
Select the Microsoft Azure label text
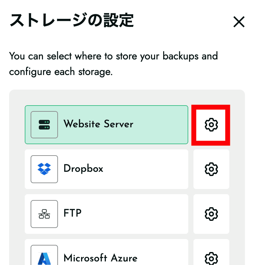(x=100, y=258)
